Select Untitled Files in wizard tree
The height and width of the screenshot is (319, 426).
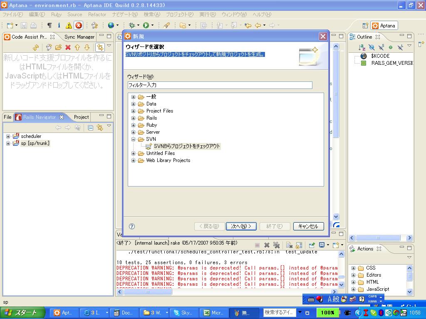point(161,153)
